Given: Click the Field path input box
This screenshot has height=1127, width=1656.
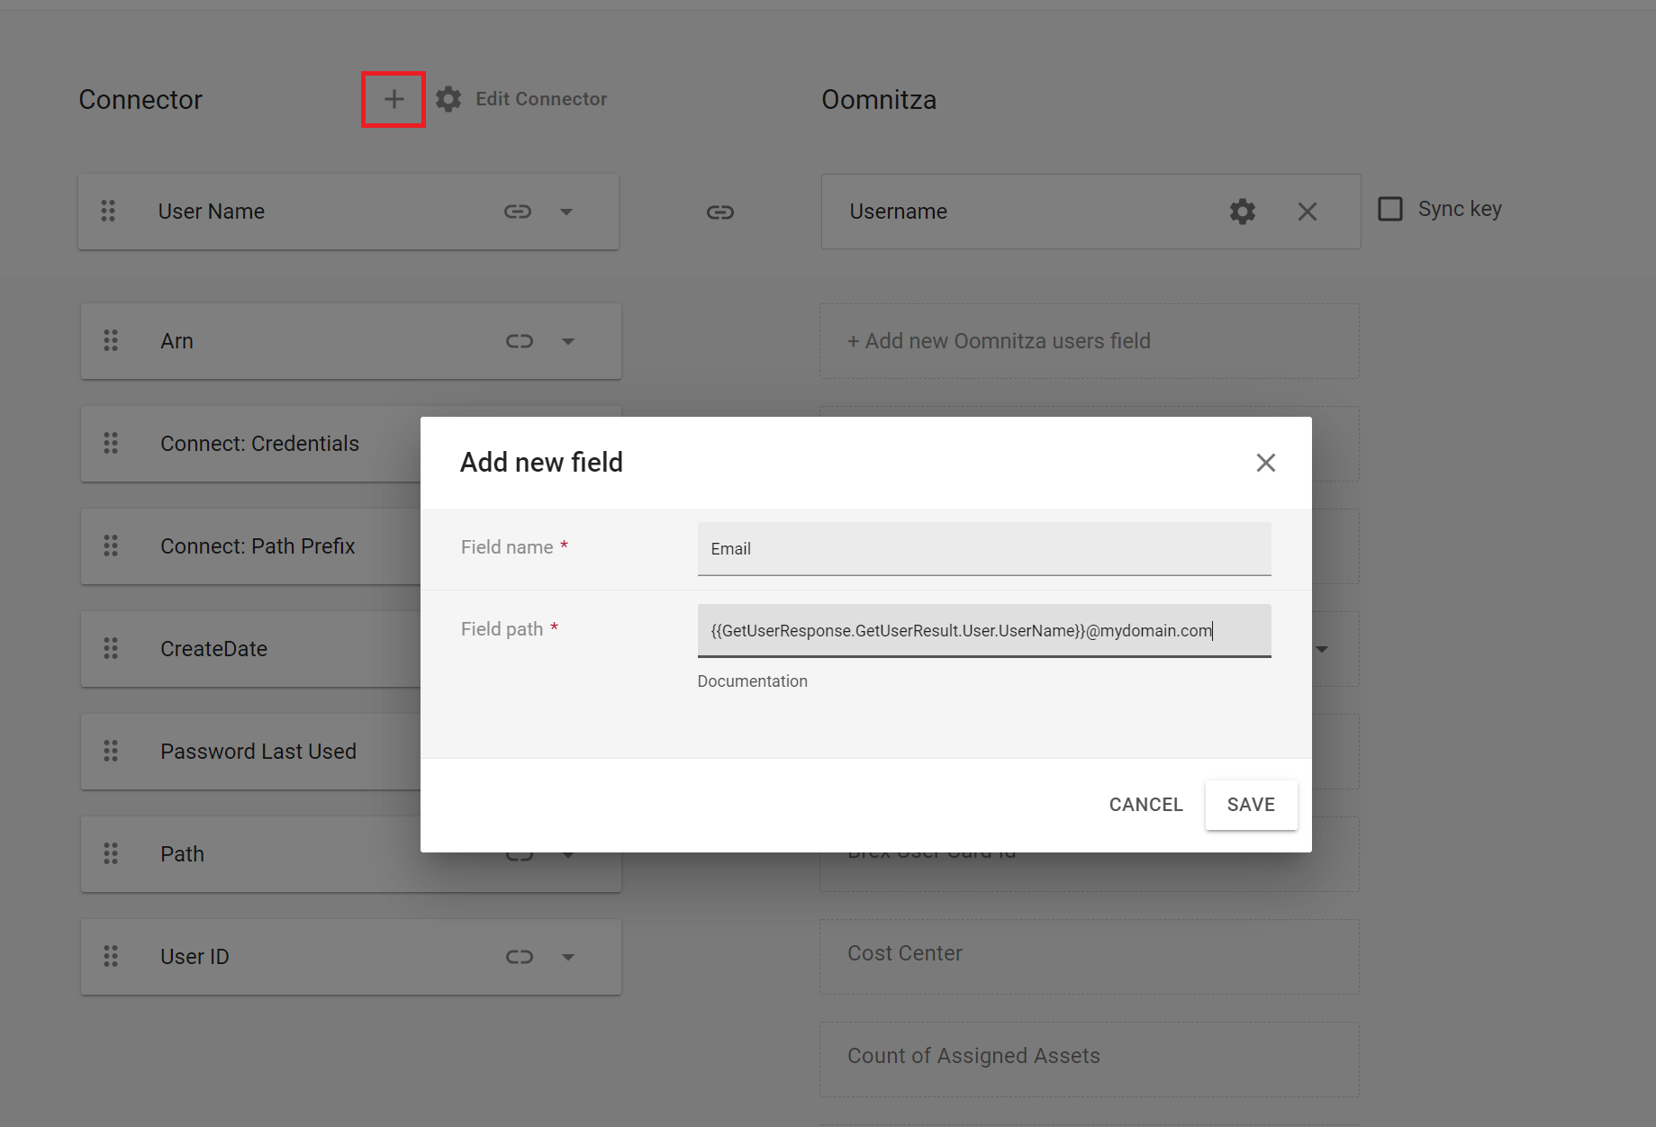Looking at the screenshot, I should pos(984,630).
